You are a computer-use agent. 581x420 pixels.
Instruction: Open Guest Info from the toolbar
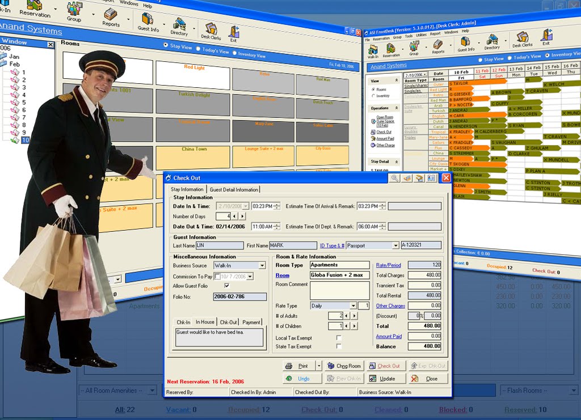465,40
